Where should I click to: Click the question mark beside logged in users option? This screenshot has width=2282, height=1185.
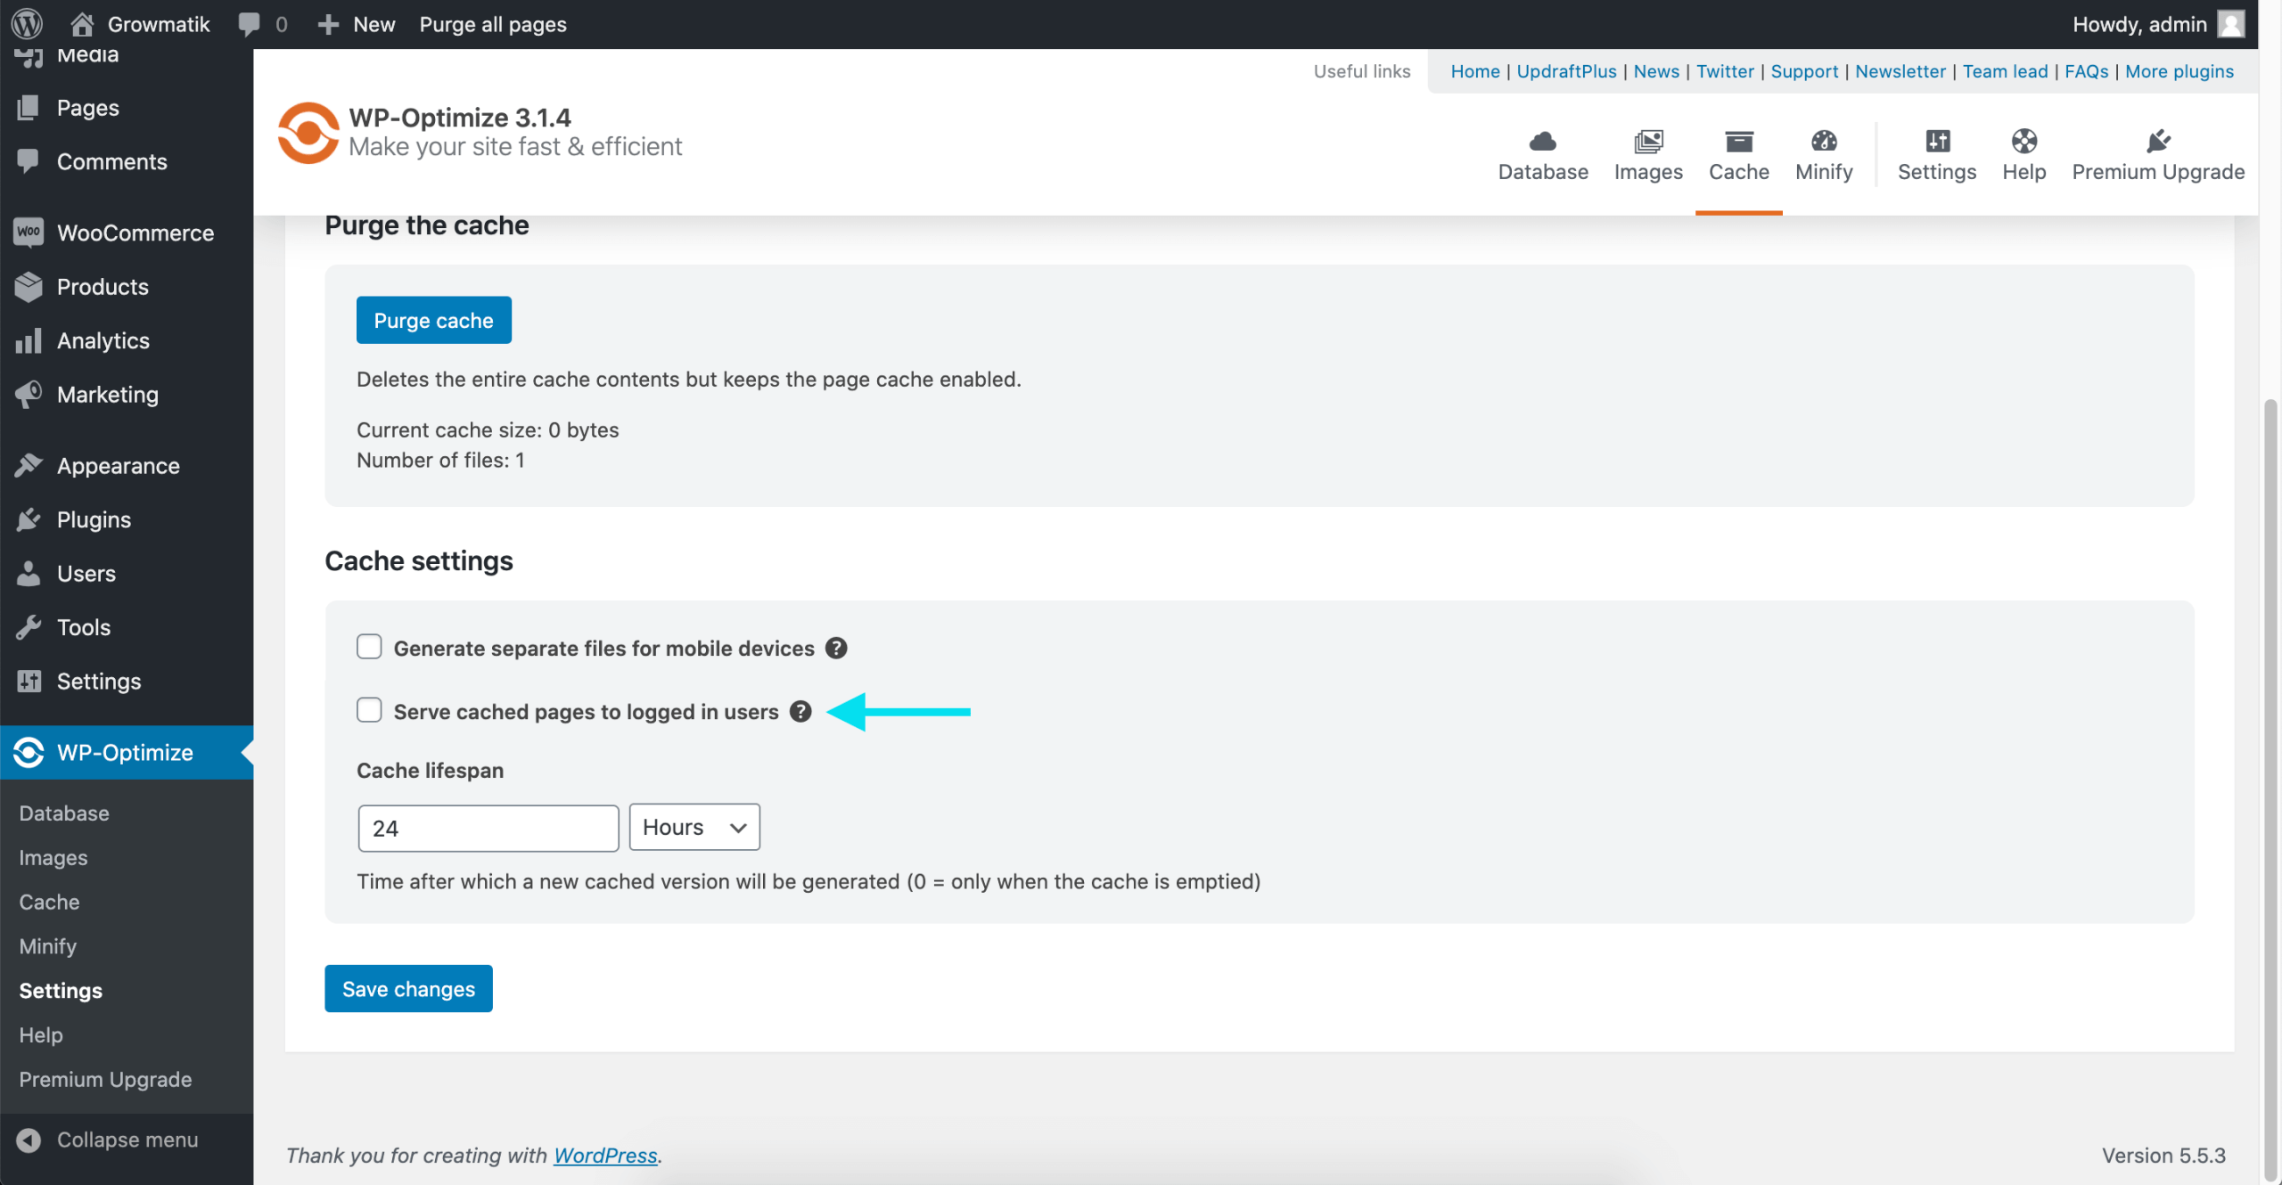[800, 711]
